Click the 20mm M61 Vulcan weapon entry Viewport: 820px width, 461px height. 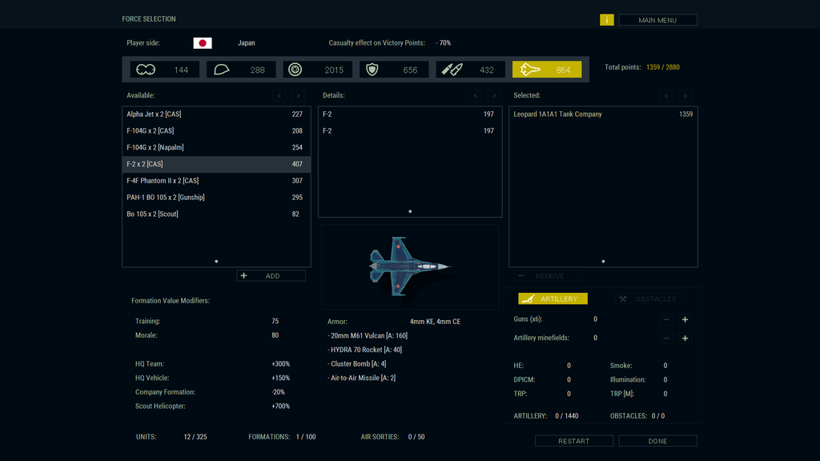368,335
